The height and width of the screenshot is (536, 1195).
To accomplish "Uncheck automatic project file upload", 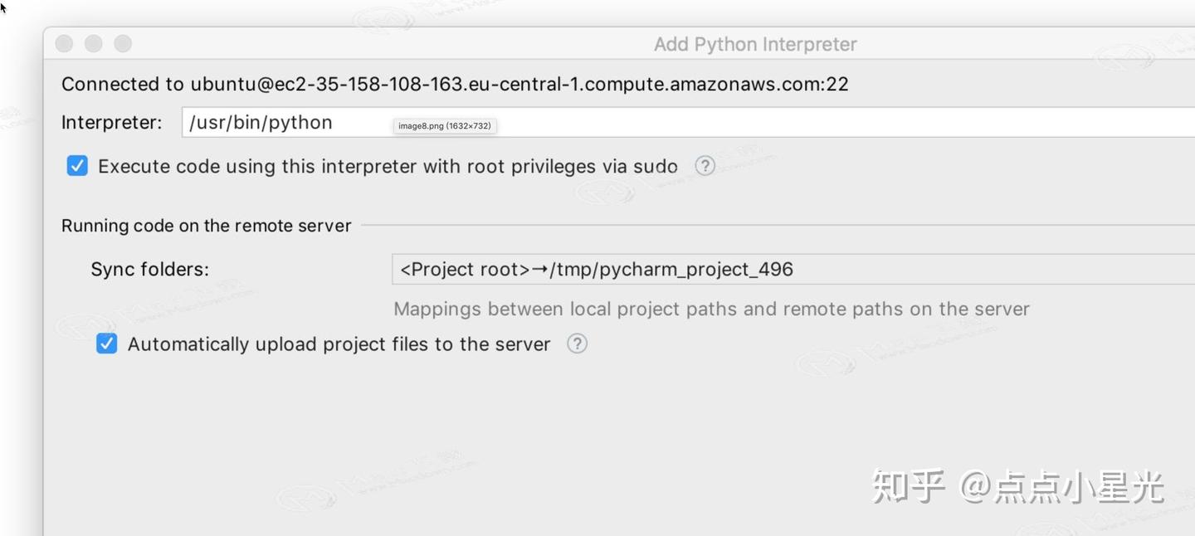I will coord(106,343).
